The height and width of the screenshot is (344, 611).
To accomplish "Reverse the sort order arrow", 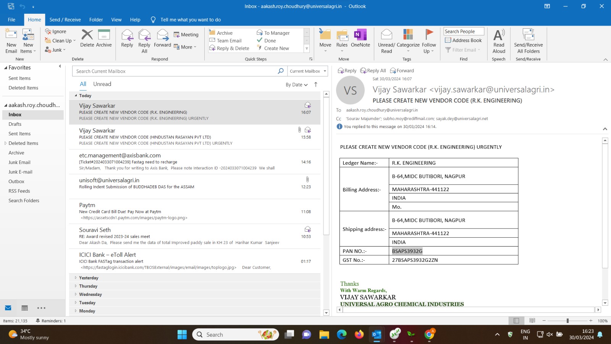I will pyautogui.click(x=316, y=84).
